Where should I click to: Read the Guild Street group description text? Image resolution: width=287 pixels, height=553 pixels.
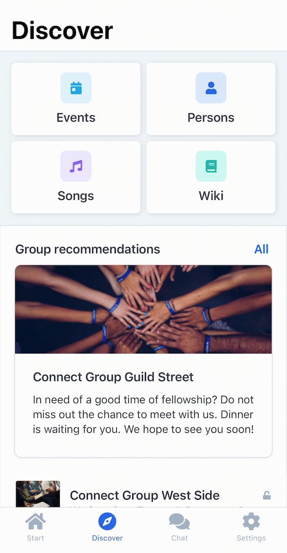pyautogui.click(x=143, y=415)
